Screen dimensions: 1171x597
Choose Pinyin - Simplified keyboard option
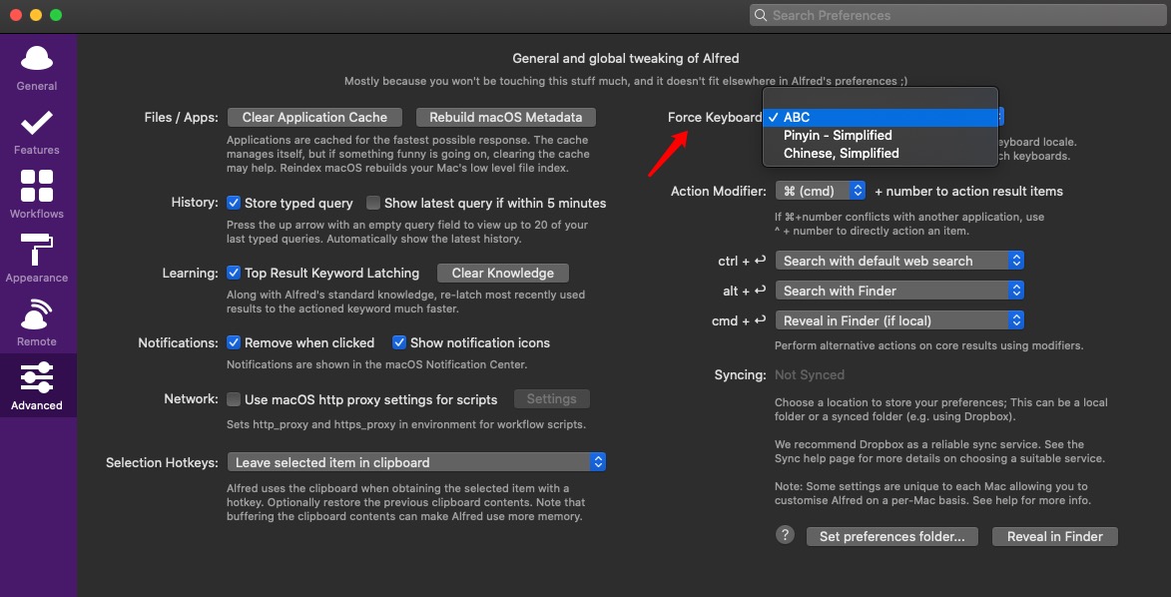click(880, 135)
